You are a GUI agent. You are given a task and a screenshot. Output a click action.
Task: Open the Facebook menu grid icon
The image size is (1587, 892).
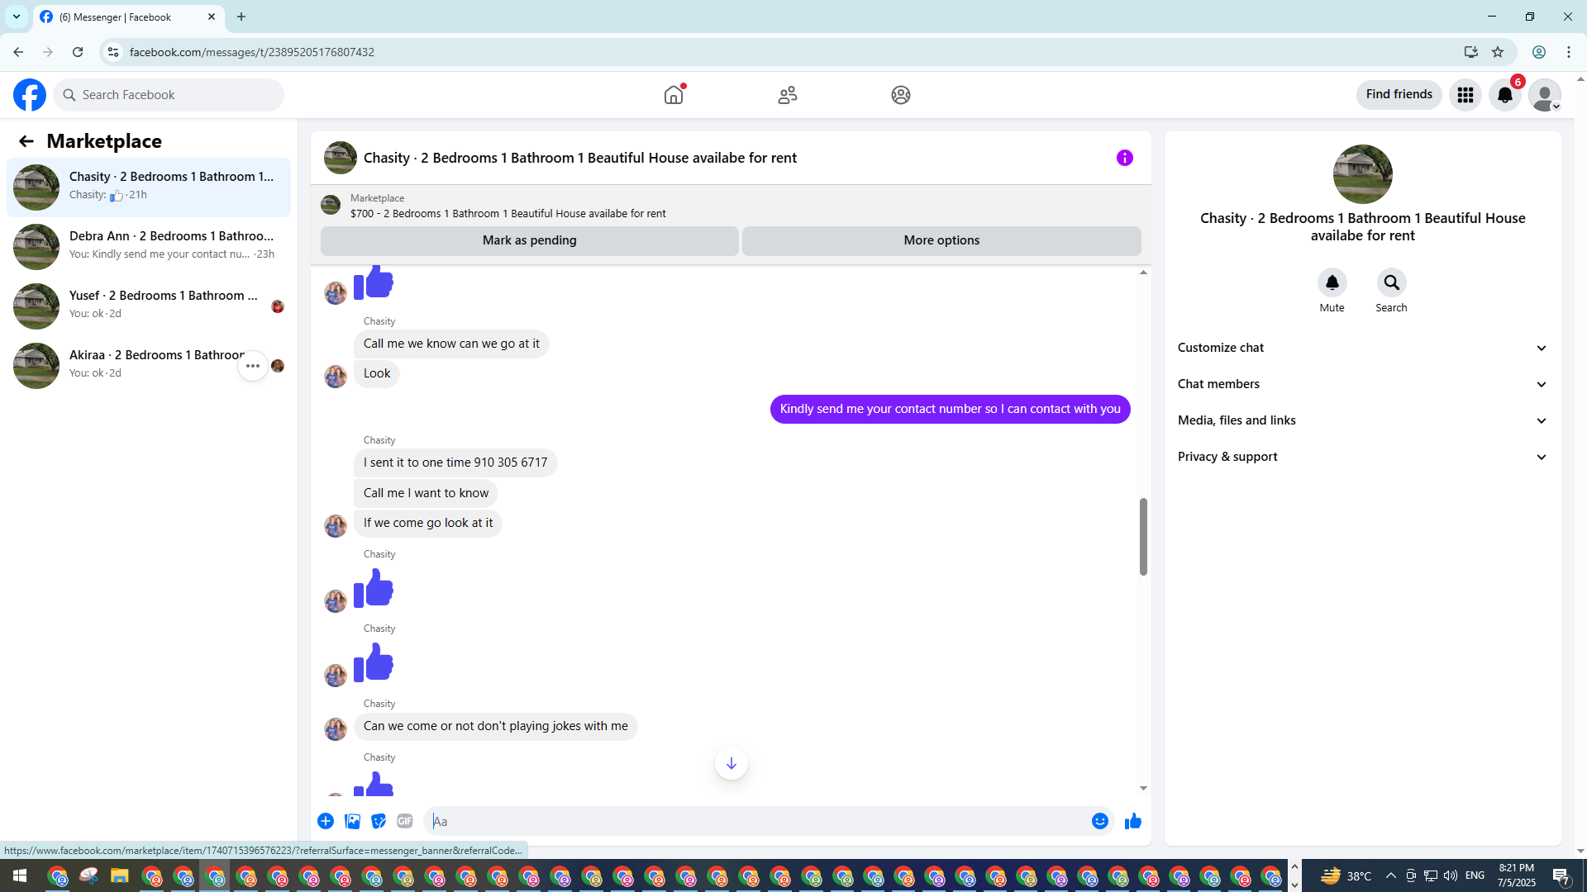[x=1465, y=95]
